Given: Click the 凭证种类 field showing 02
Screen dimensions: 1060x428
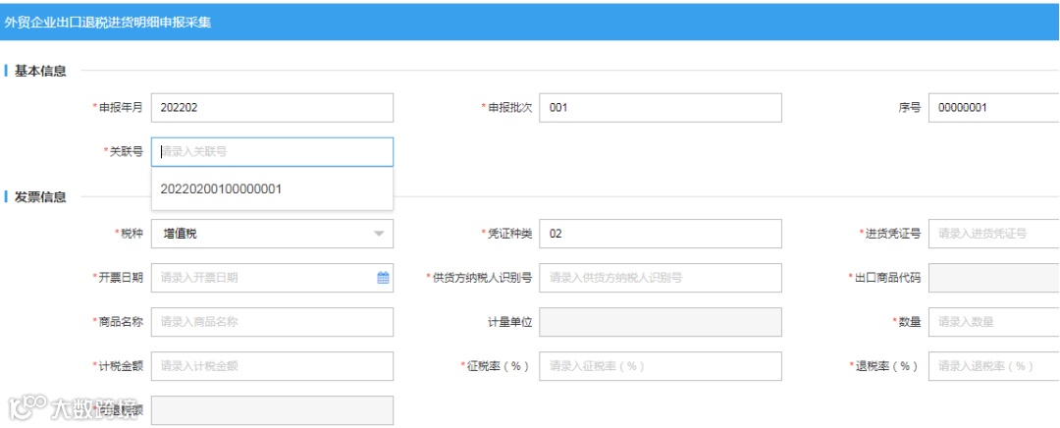Looking at the screenshot, I should 661,234.
